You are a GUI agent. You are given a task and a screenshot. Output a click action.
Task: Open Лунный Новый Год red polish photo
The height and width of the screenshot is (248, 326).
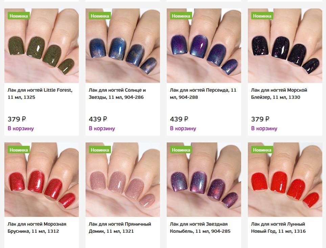click(285, 180)
